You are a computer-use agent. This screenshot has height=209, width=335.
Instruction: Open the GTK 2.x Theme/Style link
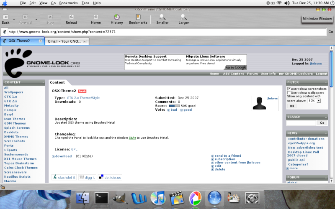point(83,98)
